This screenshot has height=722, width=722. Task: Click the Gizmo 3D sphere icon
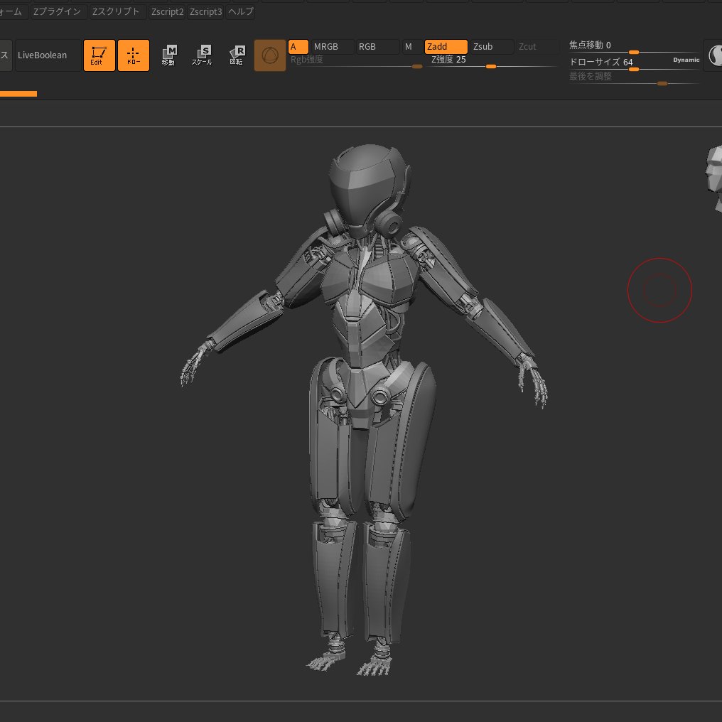pos(270,55)
